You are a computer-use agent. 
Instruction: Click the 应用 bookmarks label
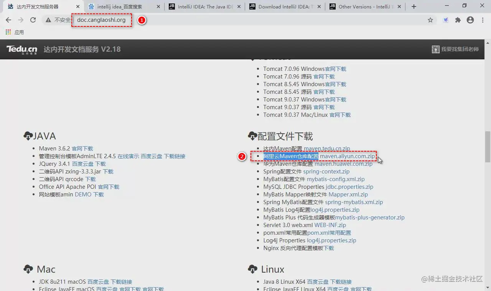[x=19, y=32]
